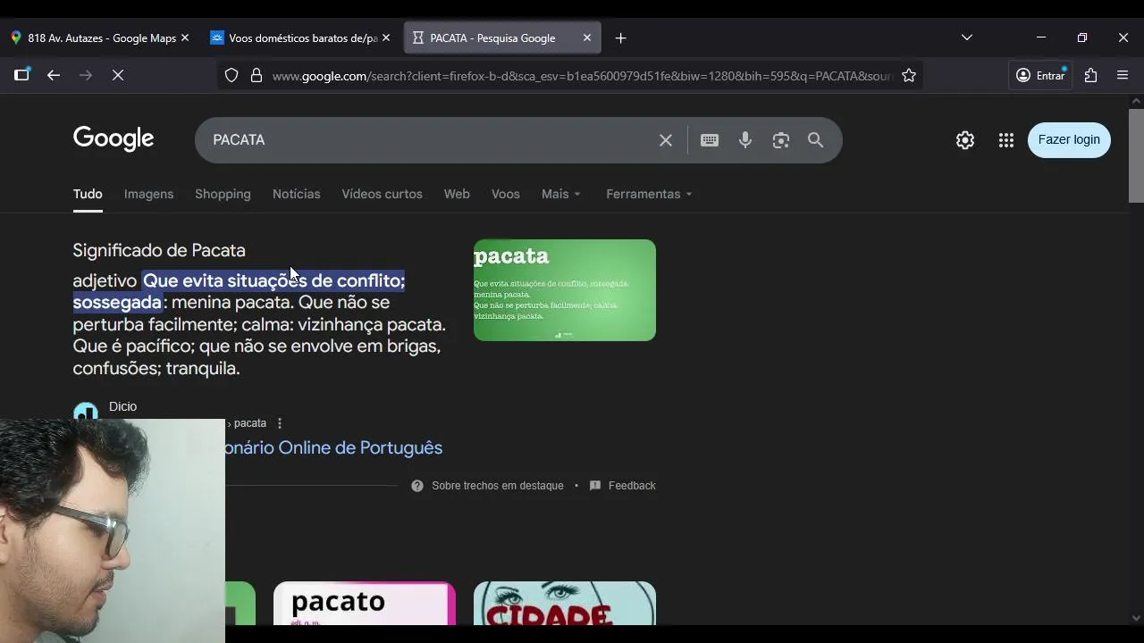Close the PACATA Pesquisa Google tab
The image size is (1144, 643).
tap(587, 38)
